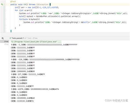
Task: Collapse the for(byte b:bytes2) loop block
Action: tap(5, 19)
